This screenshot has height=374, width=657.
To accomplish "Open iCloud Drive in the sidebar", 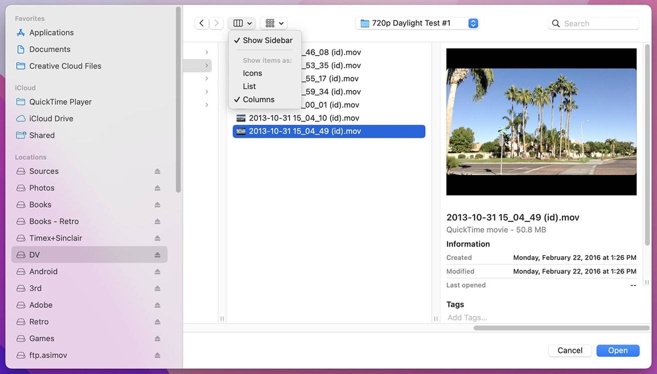I will click(x=90, y=118).
